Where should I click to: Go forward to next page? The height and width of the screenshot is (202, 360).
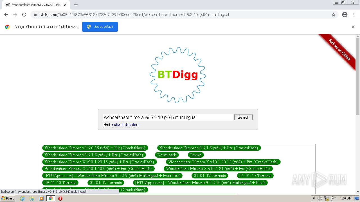(15, 15)
